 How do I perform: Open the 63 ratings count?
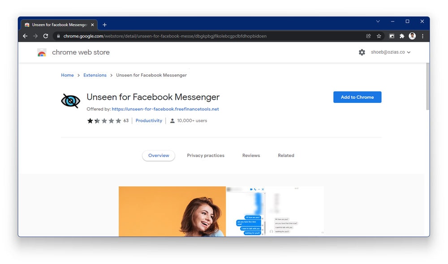(x=126, y=121)
